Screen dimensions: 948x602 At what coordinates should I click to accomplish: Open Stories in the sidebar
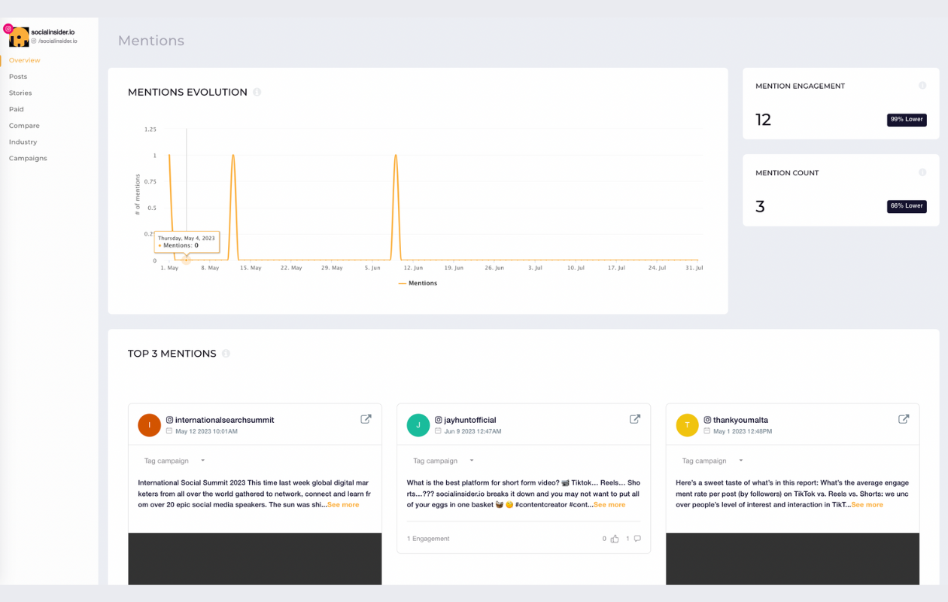(20, 93)
